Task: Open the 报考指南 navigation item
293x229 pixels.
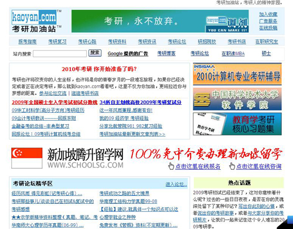Action: [28, 42]
